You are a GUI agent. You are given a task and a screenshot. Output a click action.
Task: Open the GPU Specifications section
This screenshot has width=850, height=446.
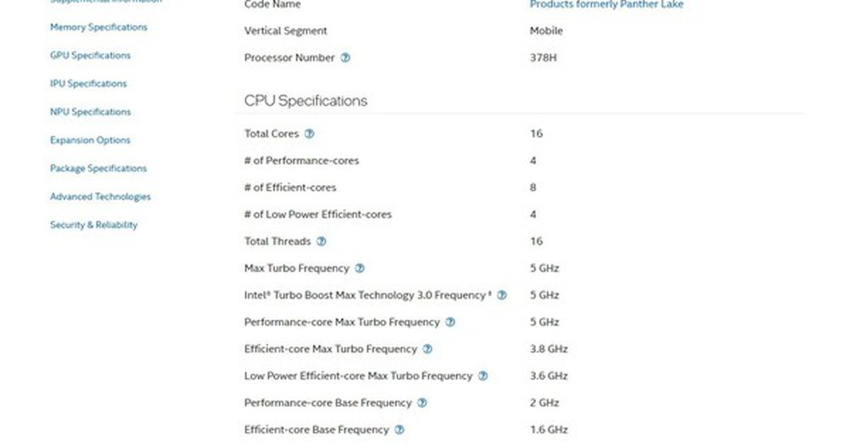tap(89, 55)
